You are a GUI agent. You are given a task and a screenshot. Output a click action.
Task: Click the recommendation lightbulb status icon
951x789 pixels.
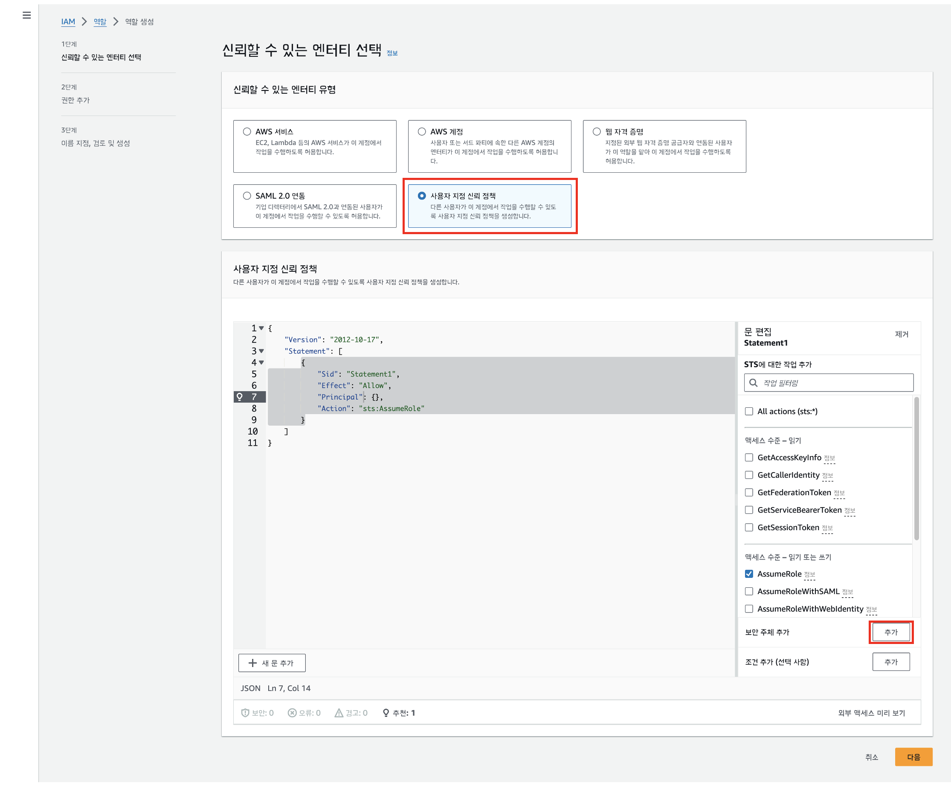[386, 713]
